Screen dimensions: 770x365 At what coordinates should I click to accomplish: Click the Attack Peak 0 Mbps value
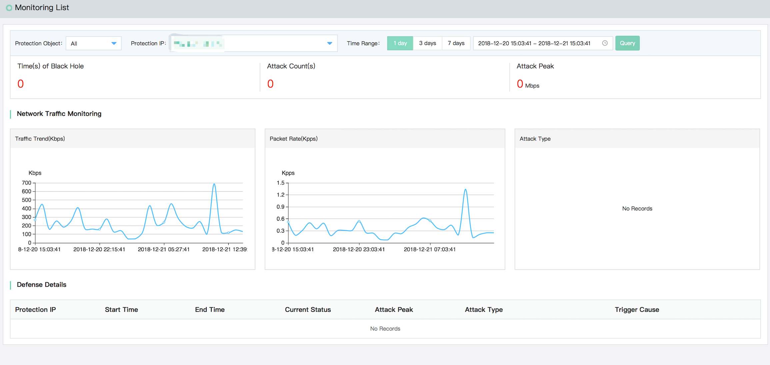point(528,84)
